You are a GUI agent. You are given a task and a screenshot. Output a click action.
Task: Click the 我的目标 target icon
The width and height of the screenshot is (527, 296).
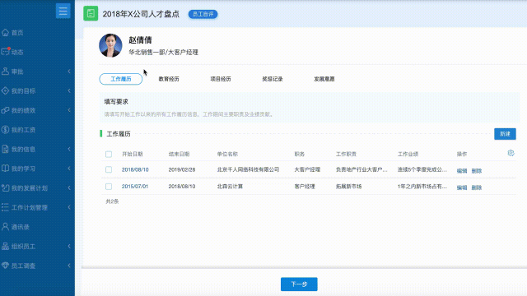pos(5,90)
